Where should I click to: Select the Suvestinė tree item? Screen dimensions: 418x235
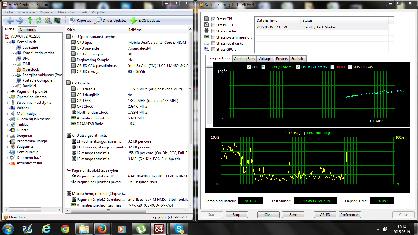pos(30,47)
